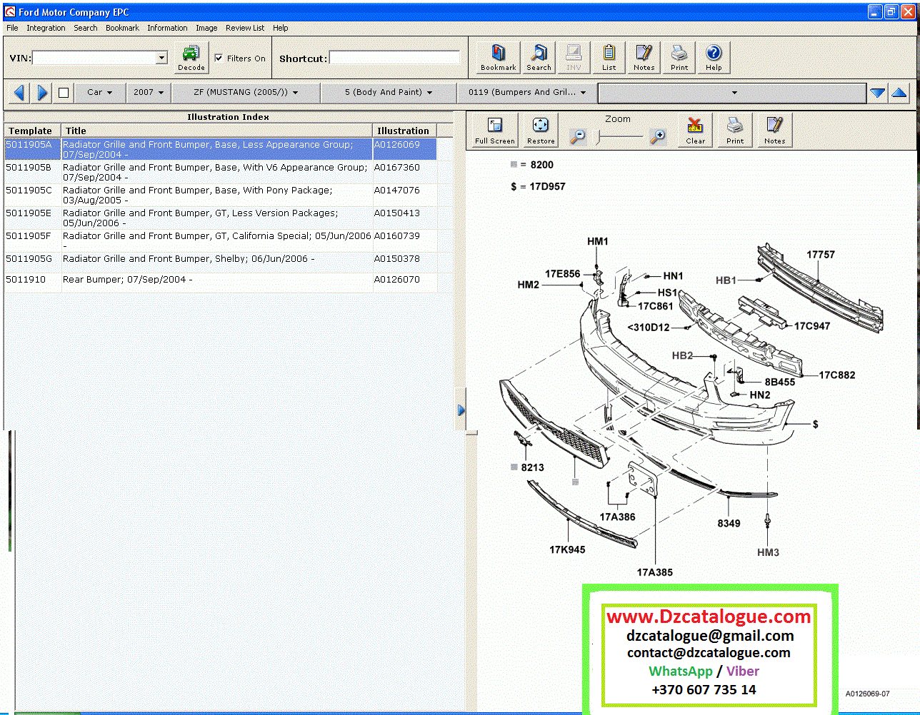Viewport: 920px width, 715px height.
Task: Go back with the left blue arrow
Action: coord(19,92)
